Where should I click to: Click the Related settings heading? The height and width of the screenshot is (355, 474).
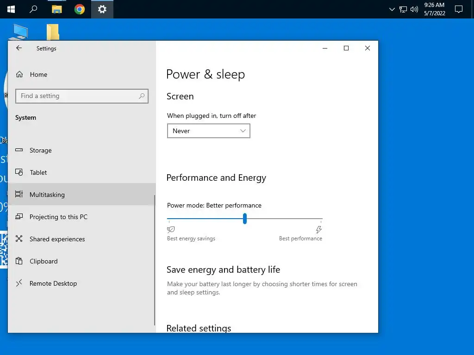(199, 328)
